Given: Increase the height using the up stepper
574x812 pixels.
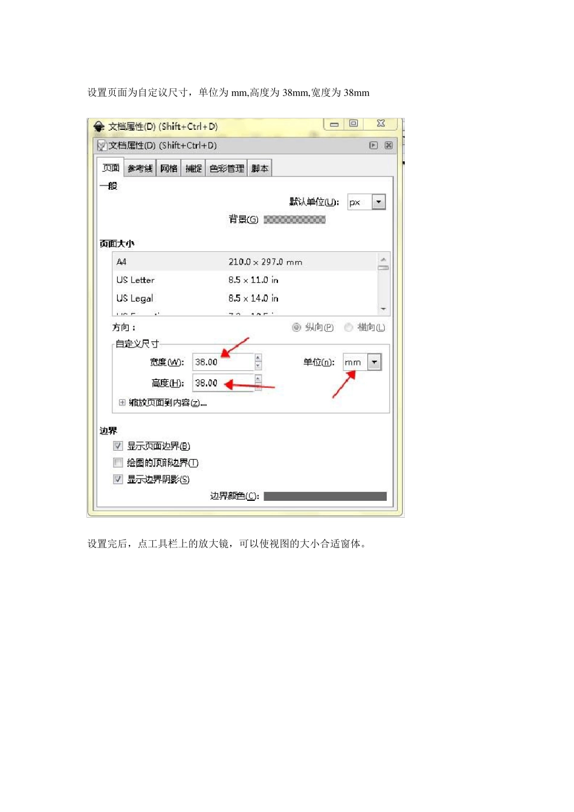Looking at the screenshot, I should pyautogui.click(x=258, y=379).
